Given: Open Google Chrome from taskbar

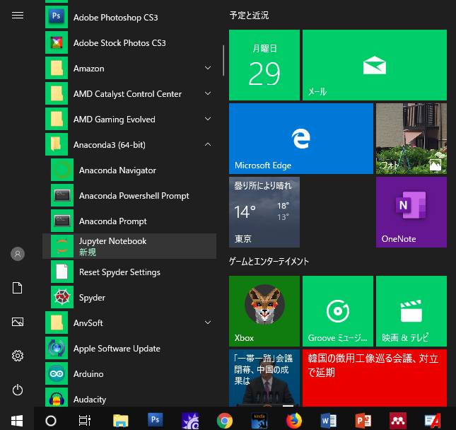Looking at the screenshot, I should point(225,420).
